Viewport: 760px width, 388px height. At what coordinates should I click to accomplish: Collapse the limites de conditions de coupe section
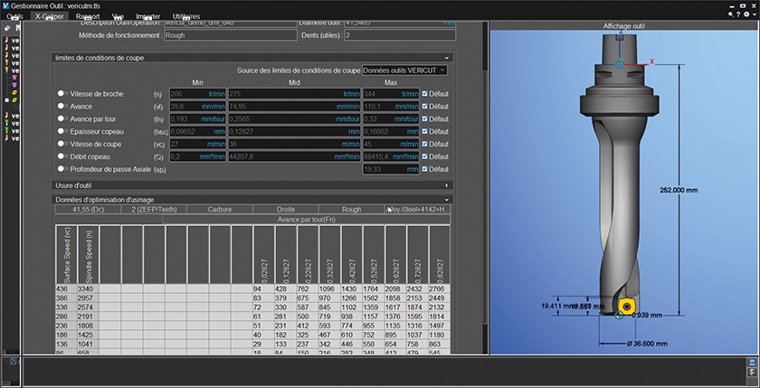(447, 57)
